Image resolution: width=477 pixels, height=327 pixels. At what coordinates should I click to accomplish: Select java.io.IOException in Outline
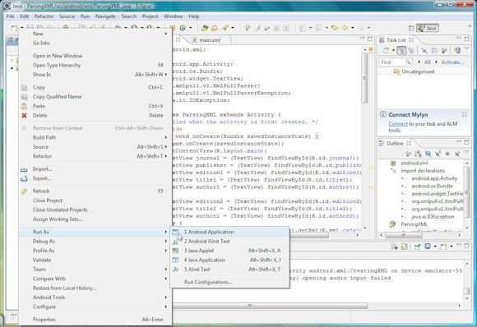[433, 216]
